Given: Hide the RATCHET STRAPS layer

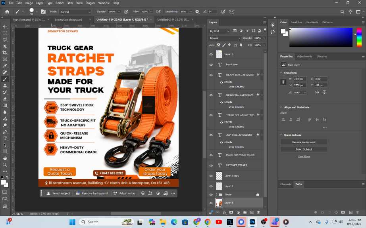Looking at the screenshot, I should (211, 165).
